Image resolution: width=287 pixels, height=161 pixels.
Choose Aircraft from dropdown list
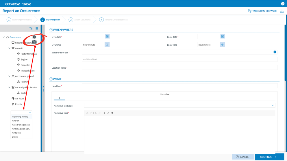(21, 121)
